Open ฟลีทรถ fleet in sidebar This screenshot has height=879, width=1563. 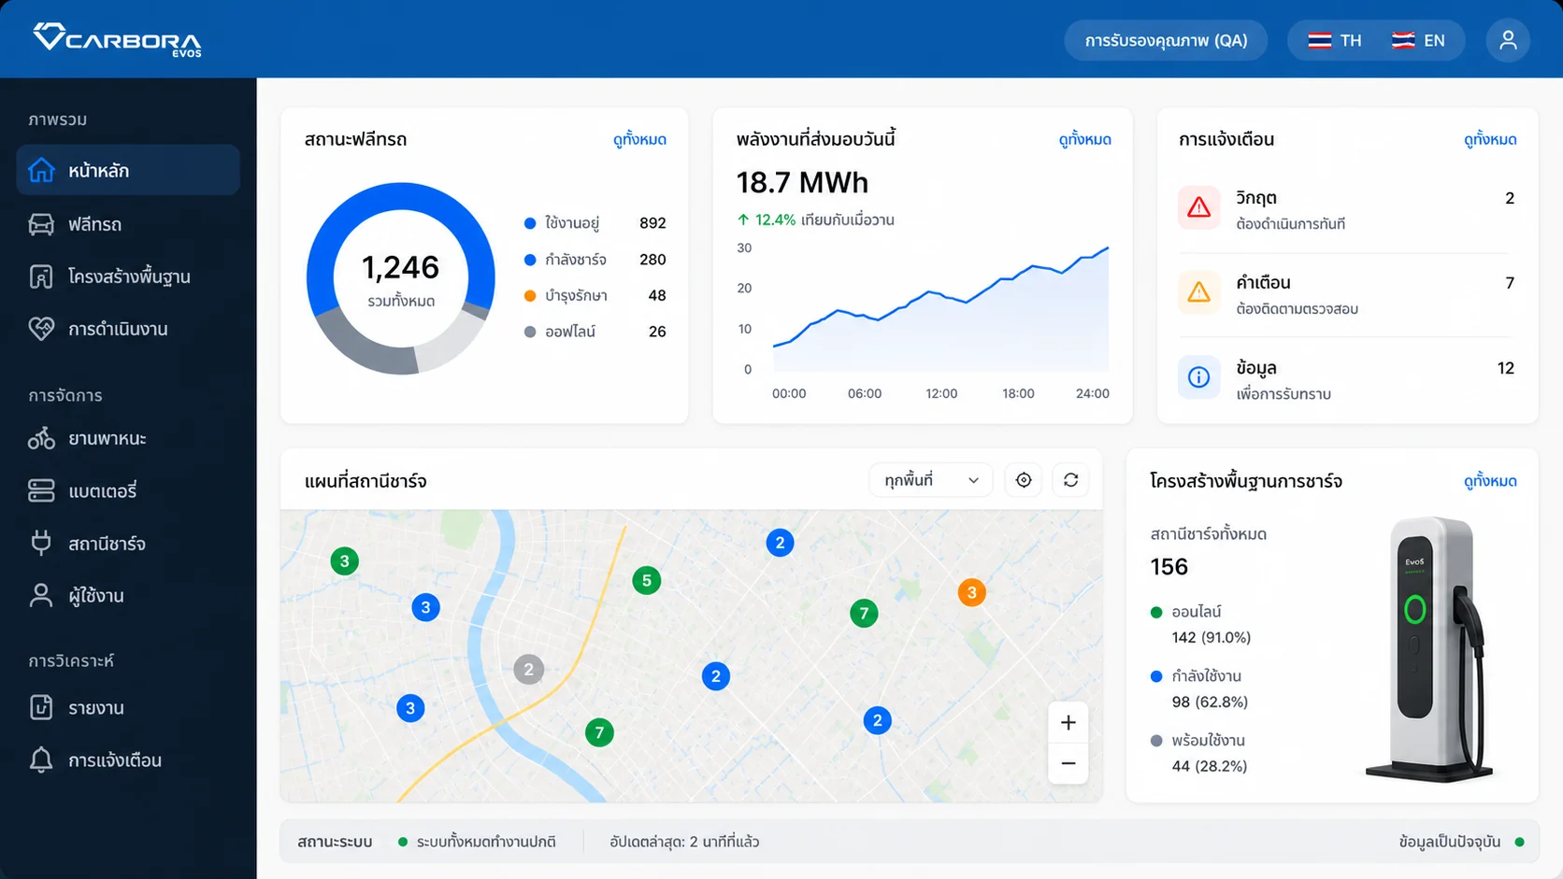pyautogui.click(x=128, y=224)
